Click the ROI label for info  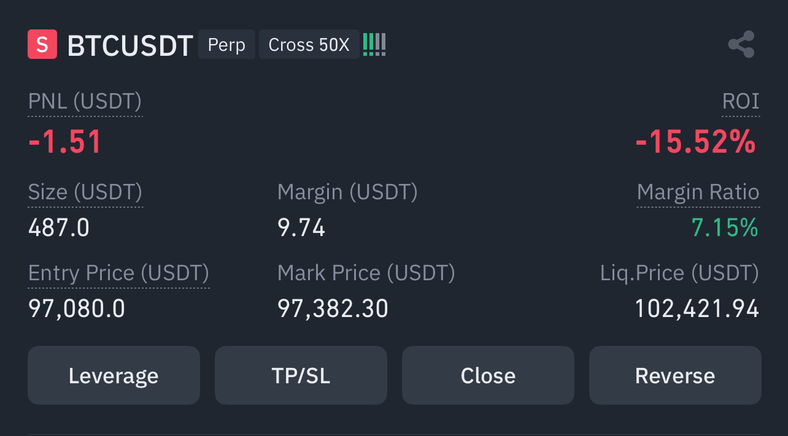pyautogui.click(x=741, y=101)
